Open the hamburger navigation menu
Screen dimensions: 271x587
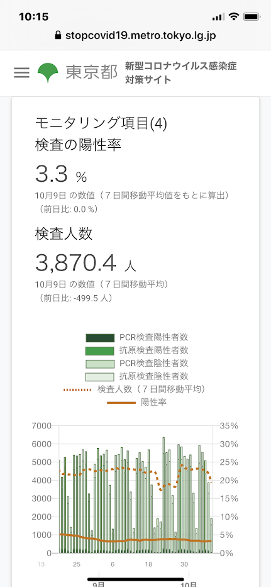tap(21, 72)
